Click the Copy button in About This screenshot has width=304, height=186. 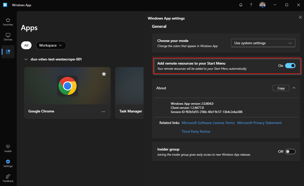pos(281,88)
